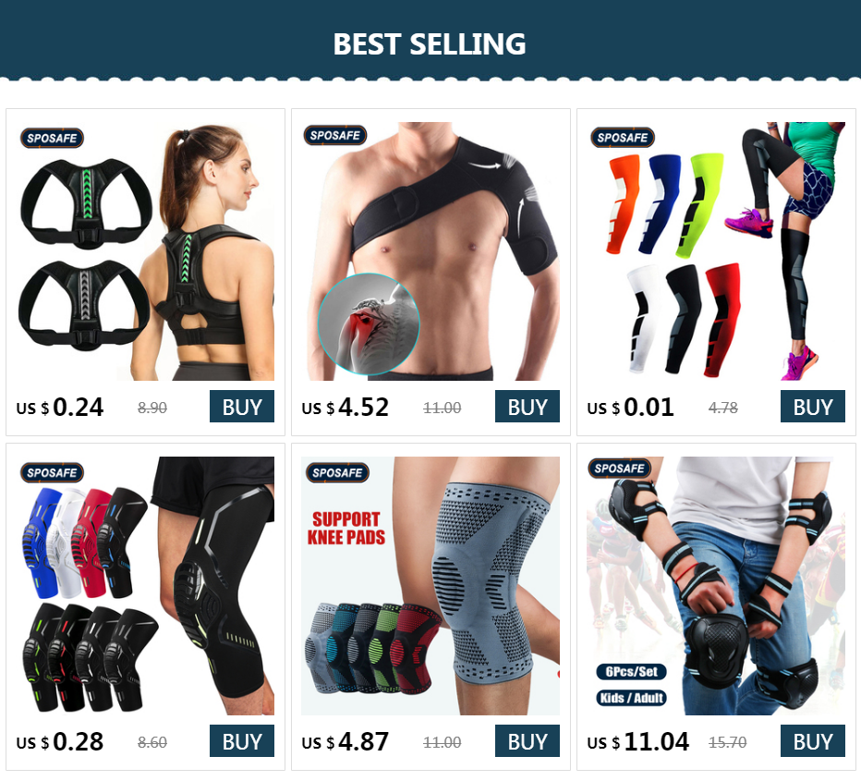Click SPOSAFE logo on posture corrector card

52,138
